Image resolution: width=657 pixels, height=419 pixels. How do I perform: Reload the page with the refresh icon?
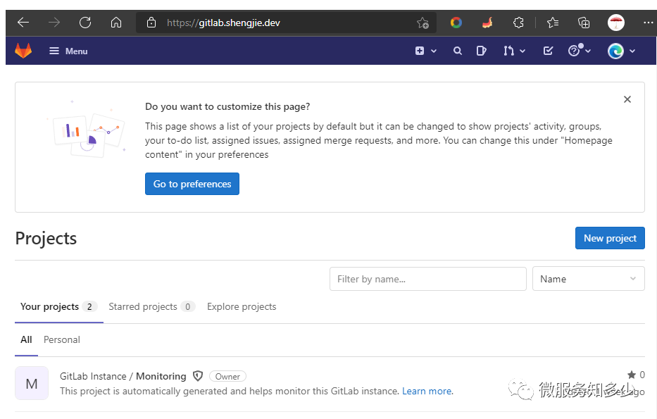pyautogui.click(x=85, y=23)
